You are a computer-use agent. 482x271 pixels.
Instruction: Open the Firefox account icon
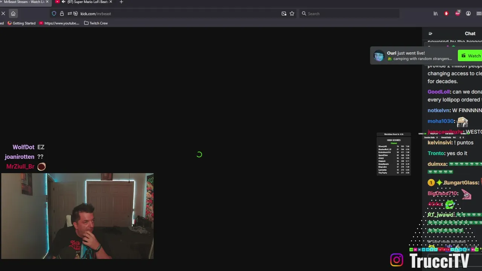[468, 14]
